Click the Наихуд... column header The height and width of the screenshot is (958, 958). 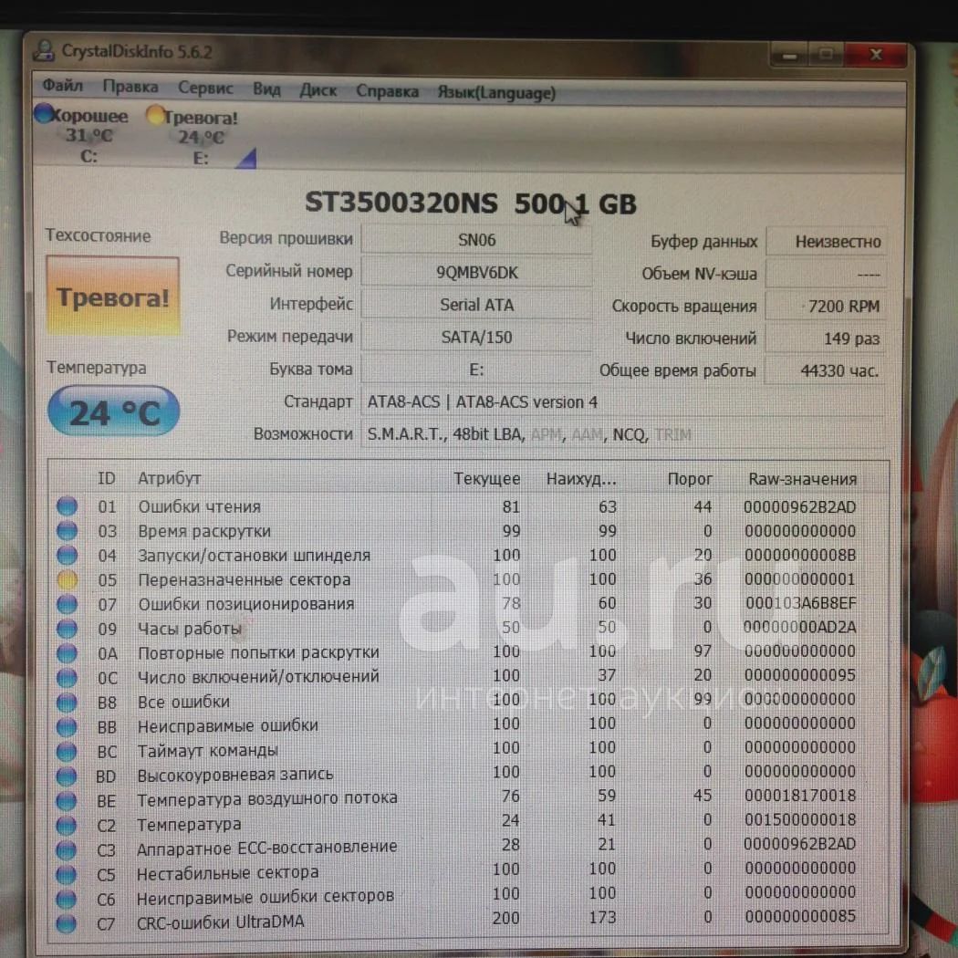point(581,479)
